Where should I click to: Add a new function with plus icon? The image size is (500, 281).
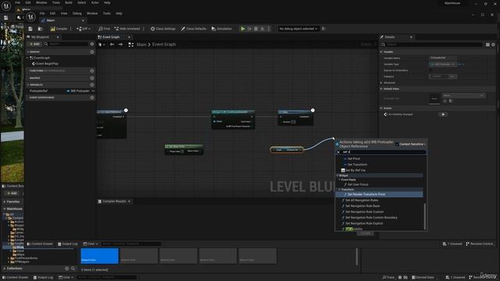[x=92, y=71]
